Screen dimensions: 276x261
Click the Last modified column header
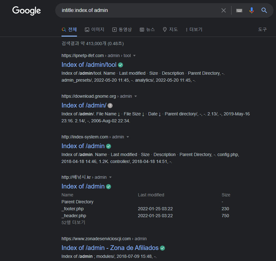[x=151, y=195]
